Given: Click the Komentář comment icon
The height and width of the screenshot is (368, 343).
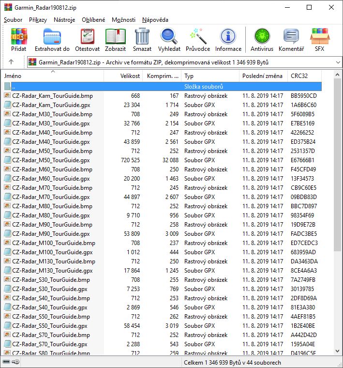Looking at the screenshot, I should click(291, 36).
